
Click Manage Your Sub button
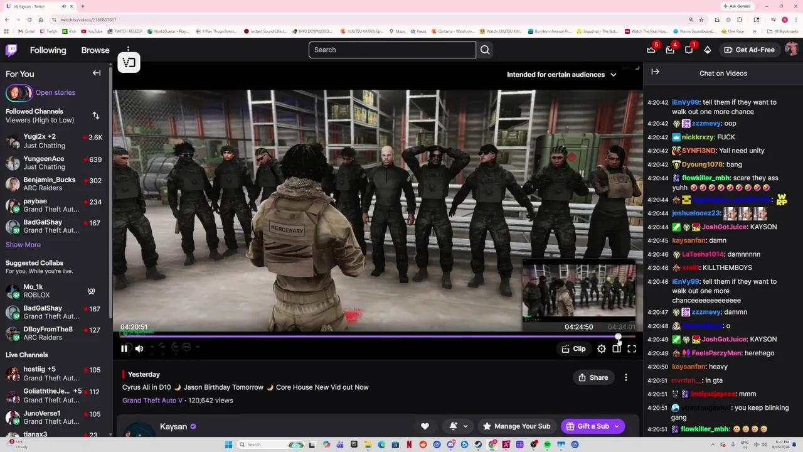[516, 426]
